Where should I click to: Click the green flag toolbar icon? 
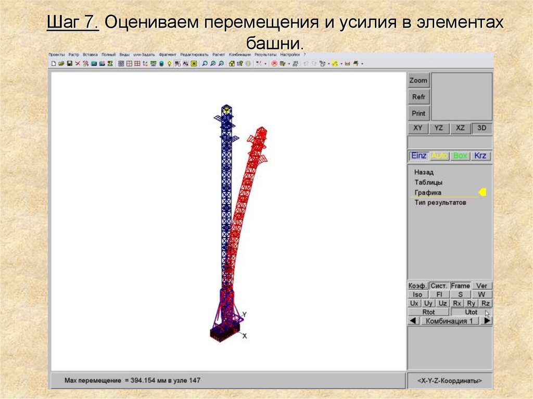tap(355, 63)
